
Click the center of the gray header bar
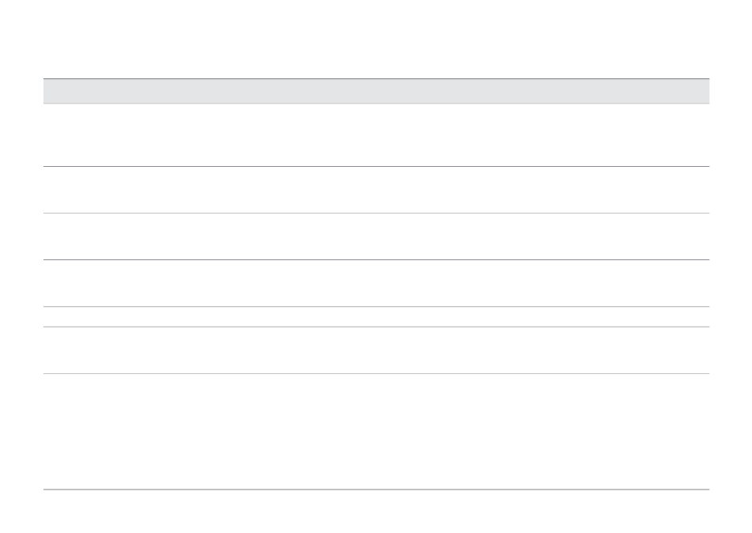click(376, 91)
